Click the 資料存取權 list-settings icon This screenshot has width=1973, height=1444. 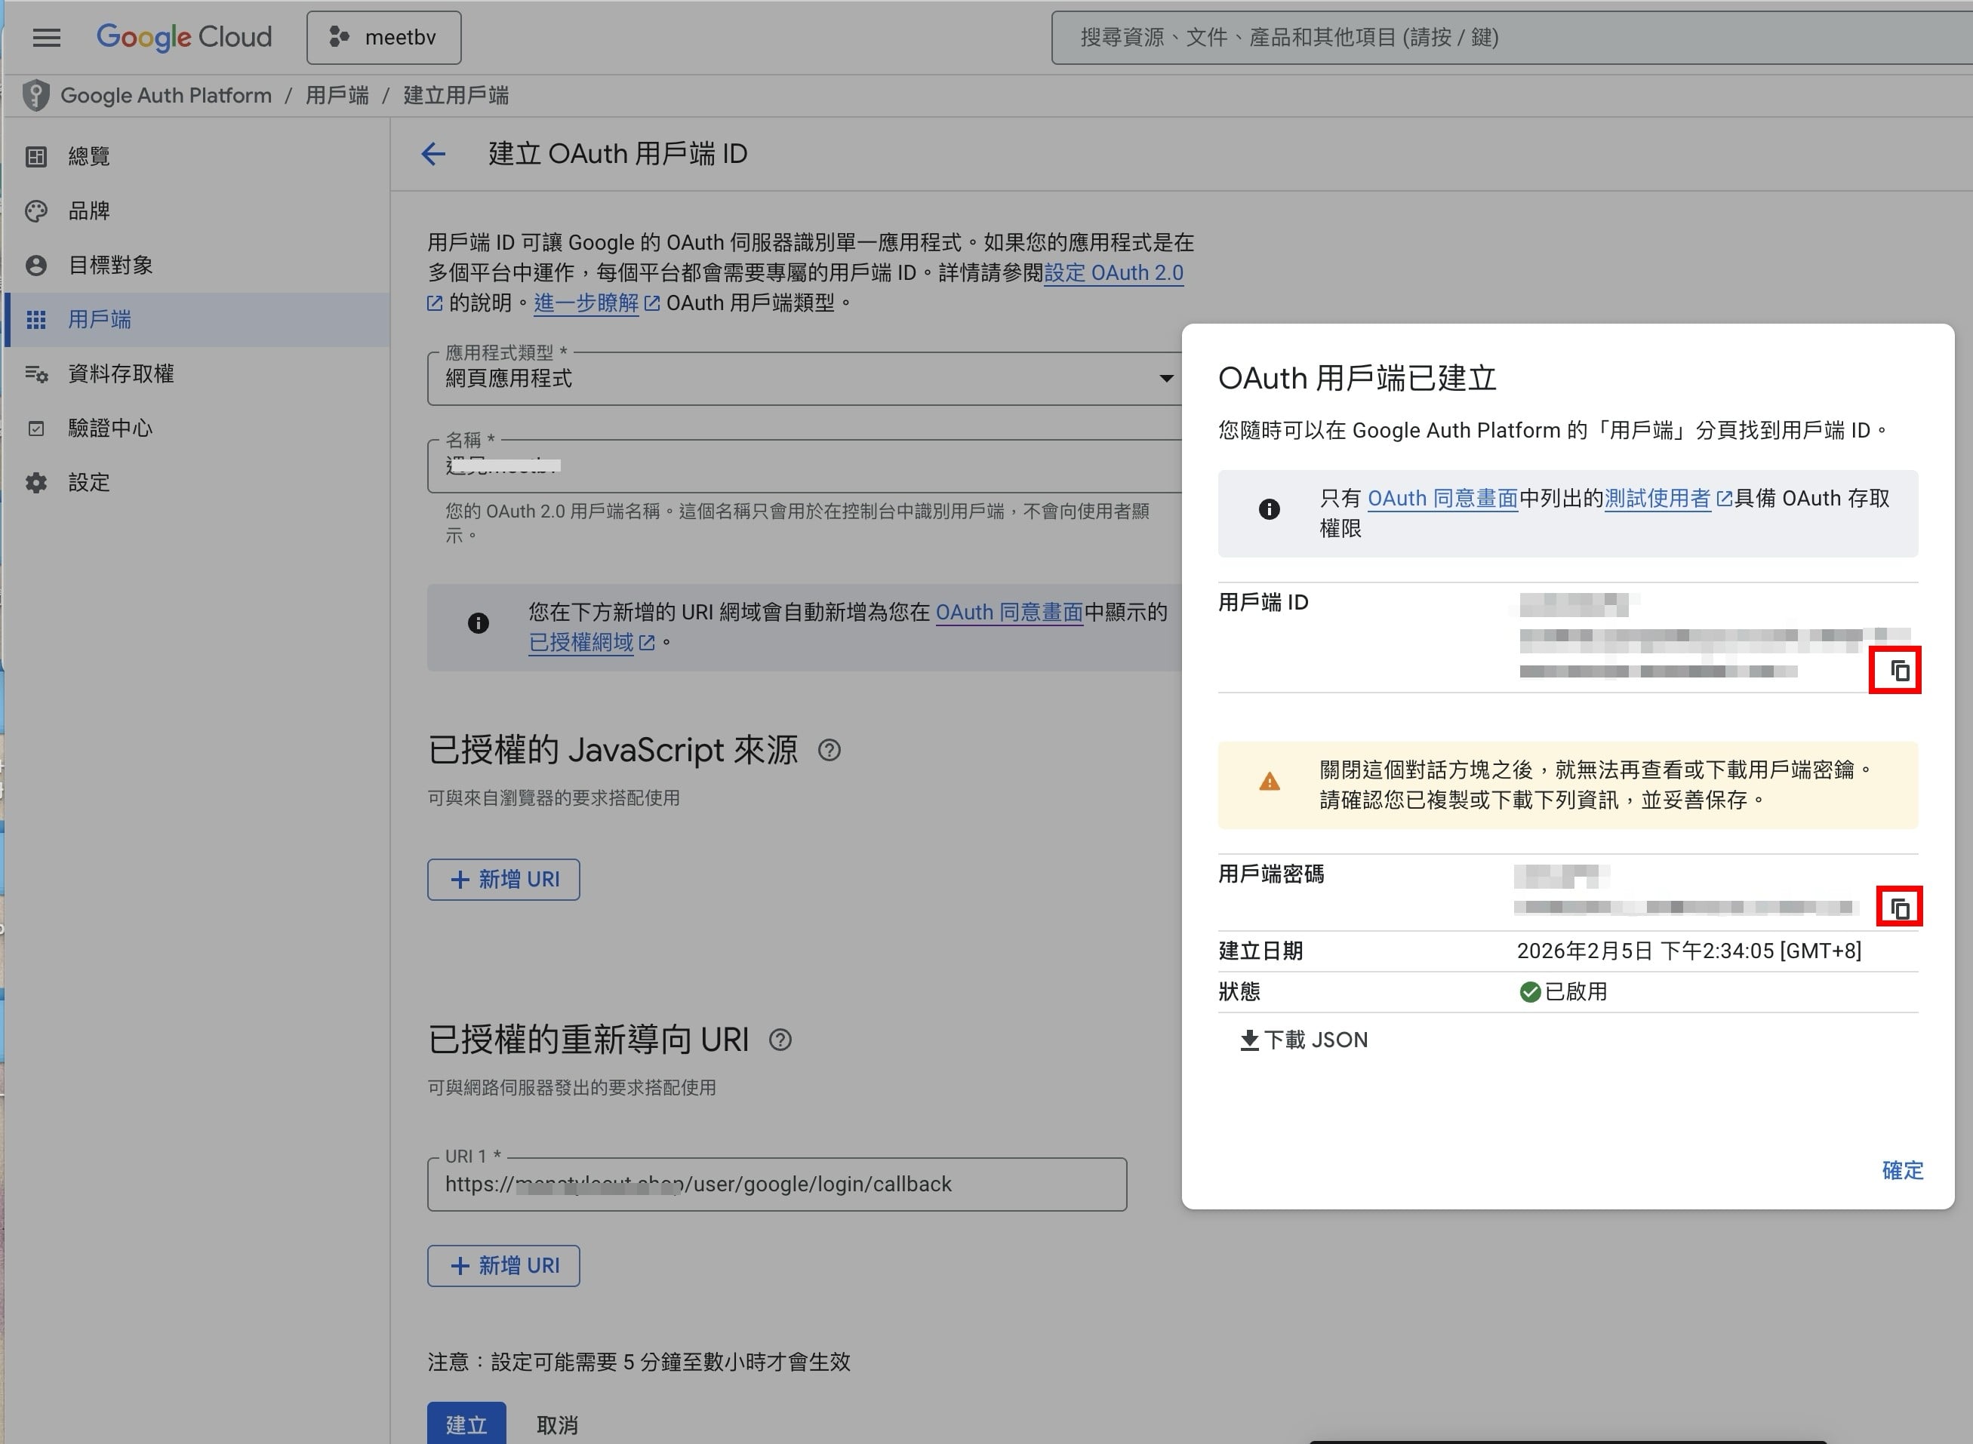pyautogui.click(x=36, y=373)
